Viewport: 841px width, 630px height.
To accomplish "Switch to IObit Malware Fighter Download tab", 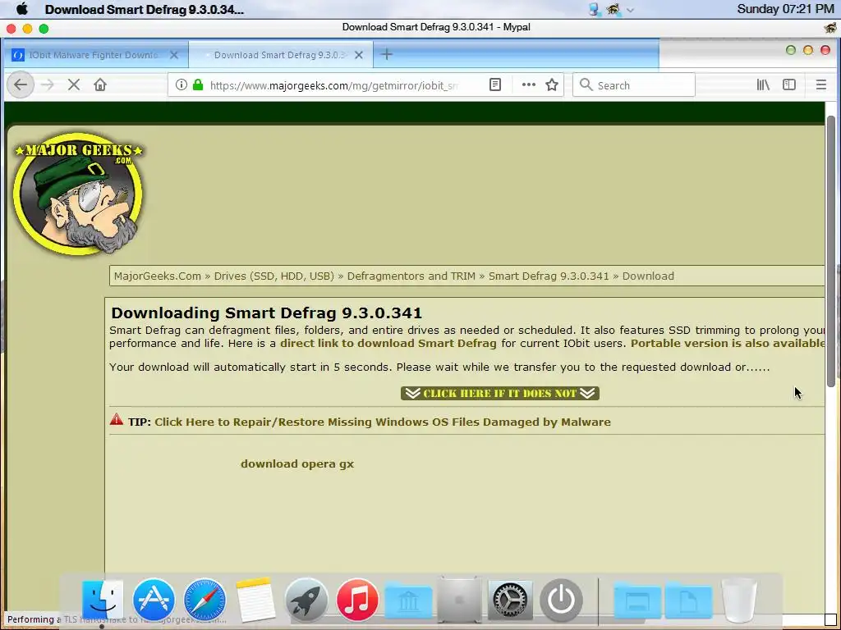I will point(95,55).
